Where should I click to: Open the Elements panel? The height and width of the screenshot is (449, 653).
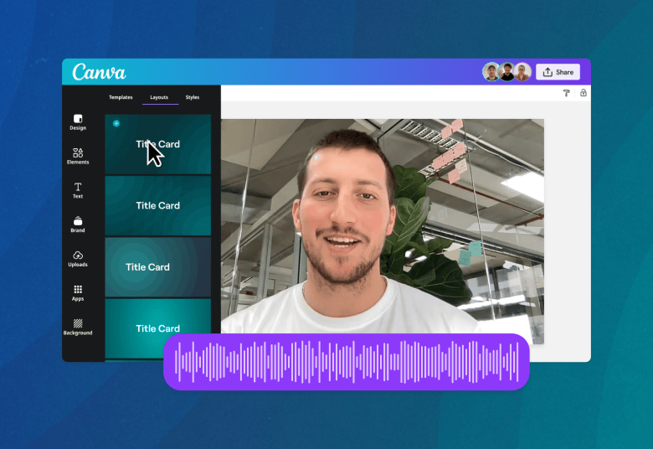coord(78,157)
